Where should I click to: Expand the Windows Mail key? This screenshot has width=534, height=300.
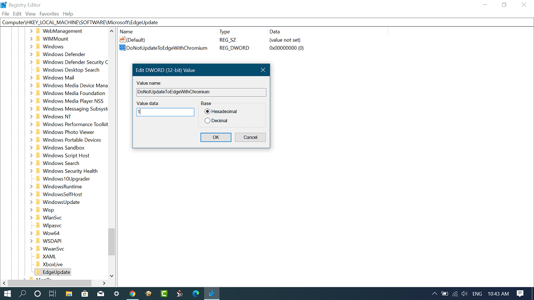(x=31, y=77)
